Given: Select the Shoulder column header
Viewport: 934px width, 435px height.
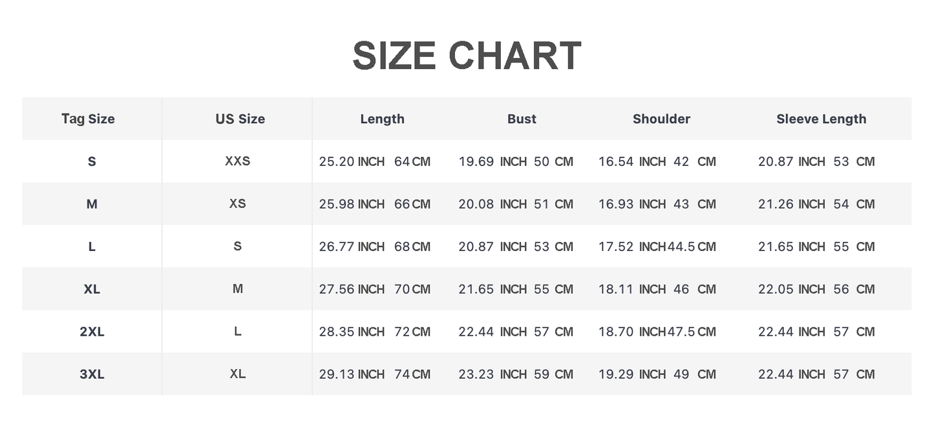Looking at the screenshot, I should pos(661,119).
